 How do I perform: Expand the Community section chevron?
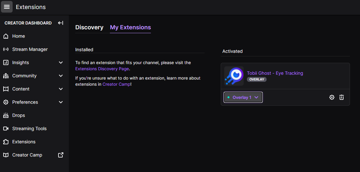(61, 76)
